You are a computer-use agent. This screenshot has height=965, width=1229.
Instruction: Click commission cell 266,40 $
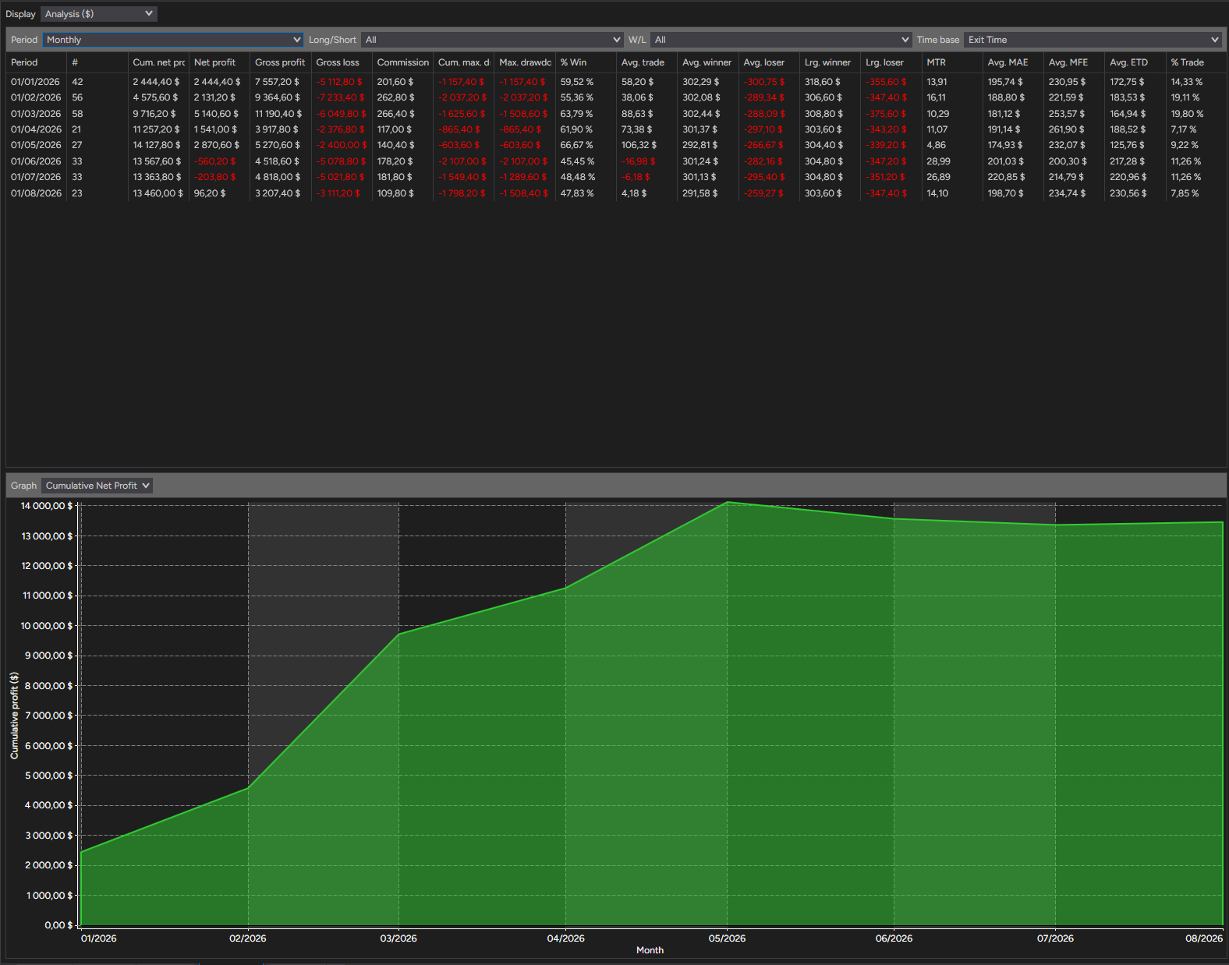[396, 114]
